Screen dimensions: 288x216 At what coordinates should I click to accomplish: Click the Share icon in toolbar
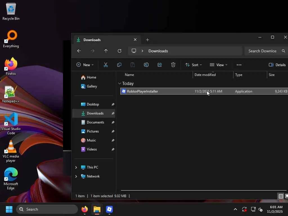[x=160, y=65]
